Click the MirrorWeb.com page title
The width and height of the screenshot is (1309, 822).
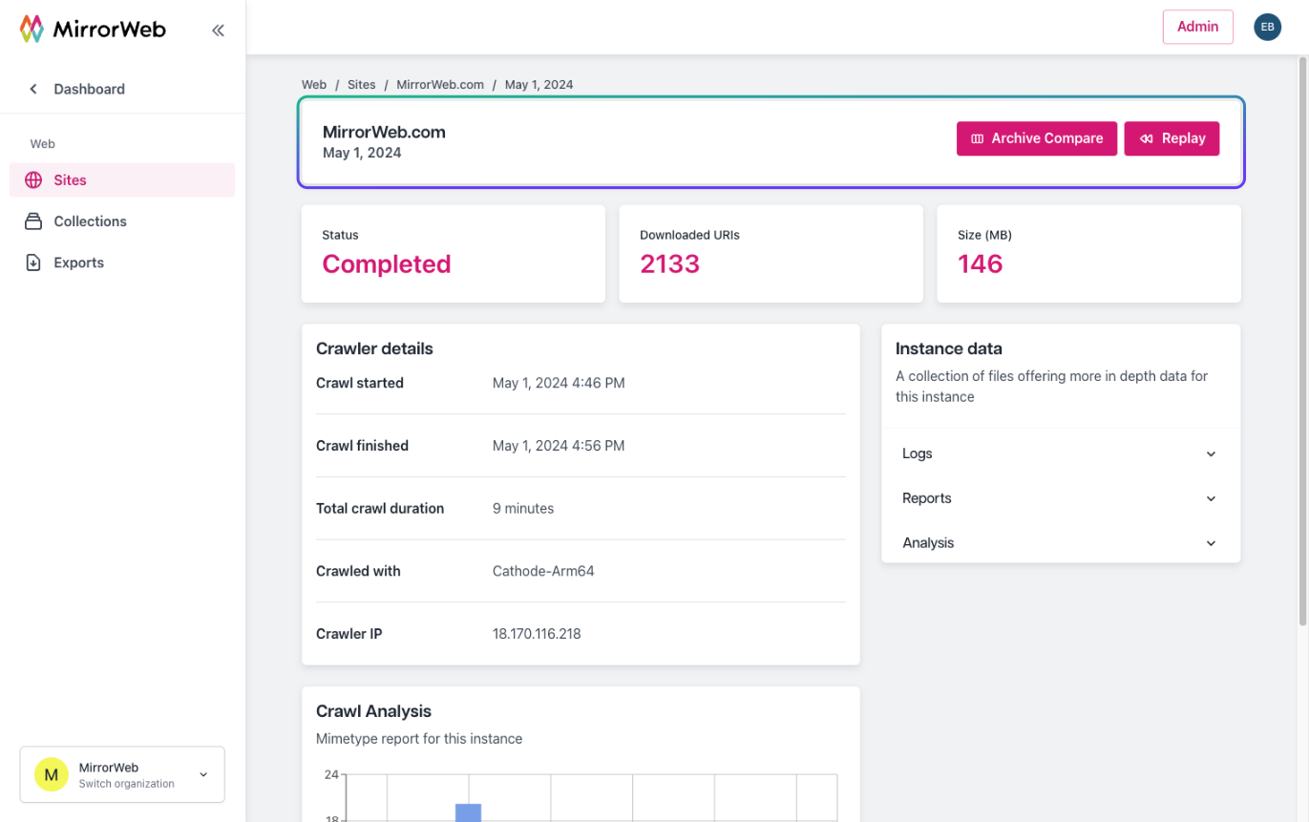click(x=384, y=132)
